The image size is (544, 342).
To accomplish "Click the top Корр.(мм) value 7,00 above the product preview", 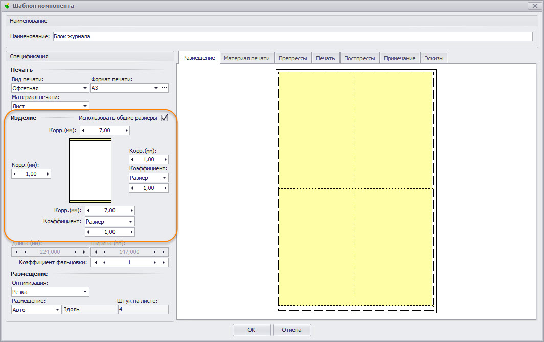I will [105, 131].
